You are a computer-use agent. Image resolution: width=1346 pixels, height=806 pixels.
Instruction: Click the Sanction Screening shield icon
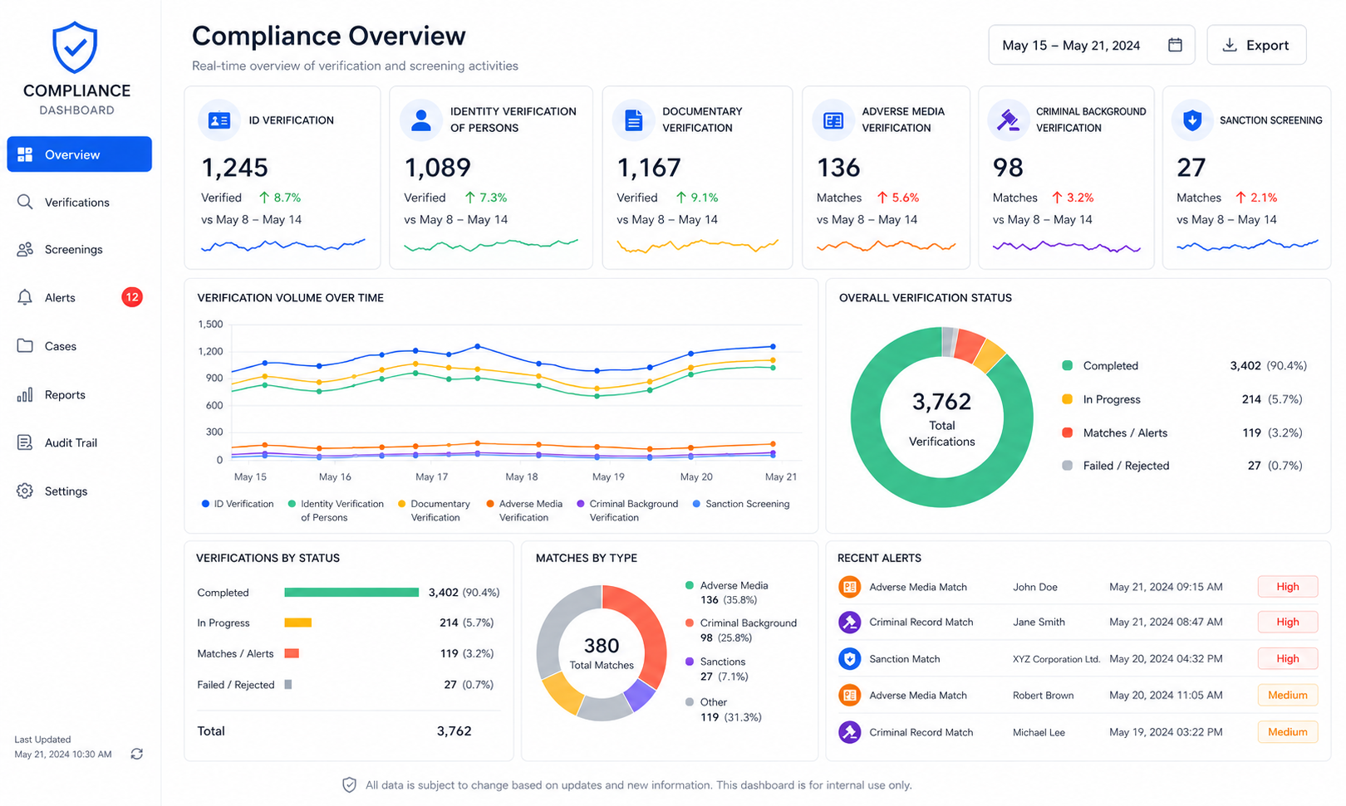(1192, 120)
